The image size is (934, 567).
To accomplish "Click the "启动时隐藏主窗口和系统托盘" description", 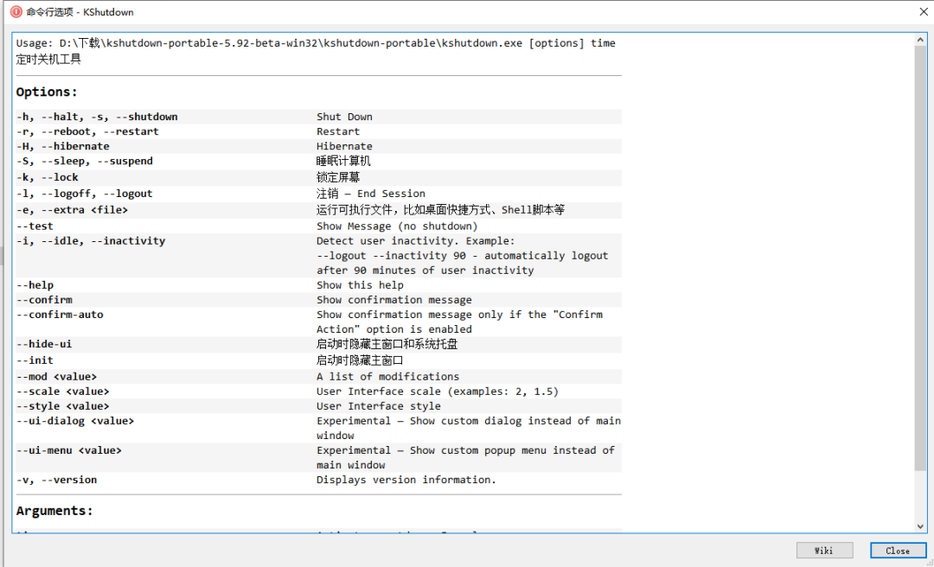I will pos(387,344).
